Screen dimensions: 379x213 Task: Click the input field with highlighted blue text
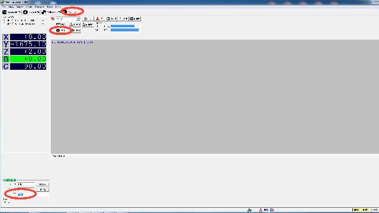click(x=33, y=195)
